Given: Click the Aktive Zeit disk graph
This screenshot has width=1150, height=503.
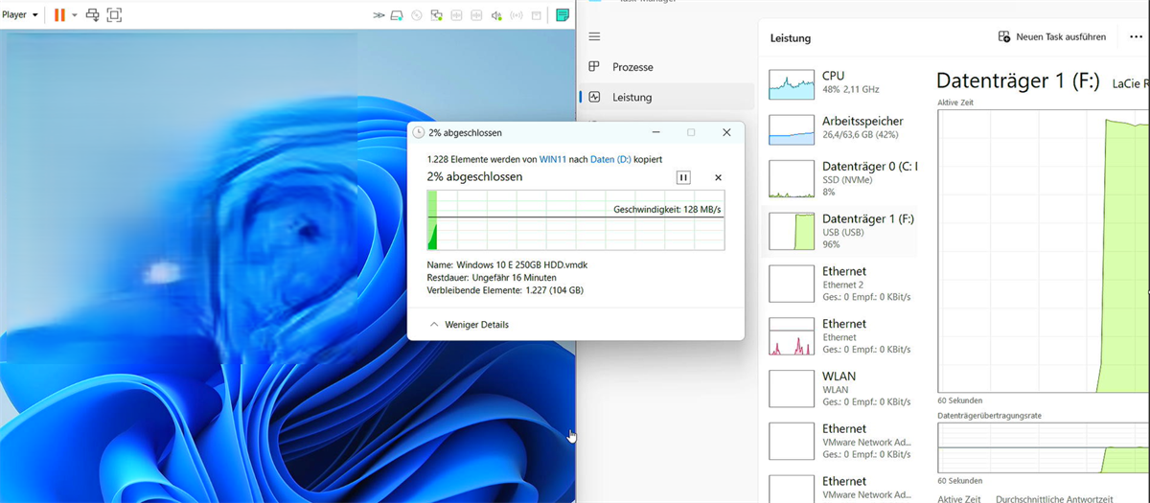Looking at the screenshot, I should pyautogui.click(x=1043, y=251).
